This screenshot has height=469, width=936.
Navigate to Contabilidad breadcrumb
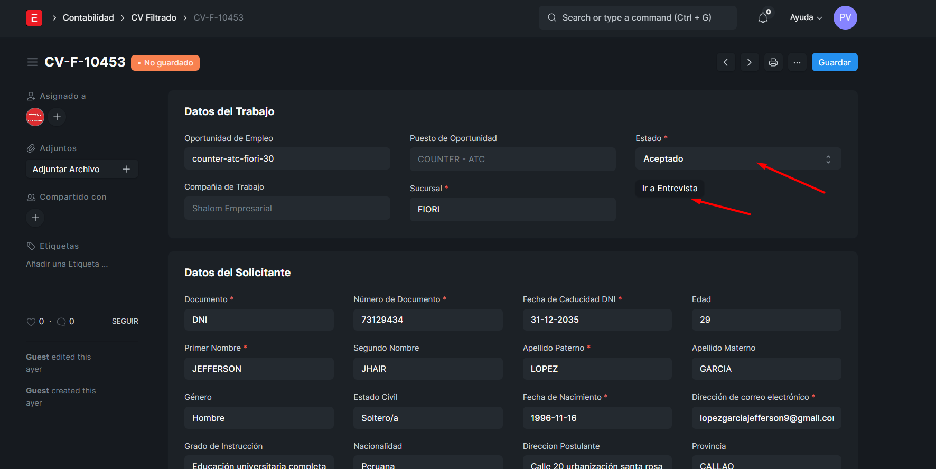pyautogui.click(x=88, y=18)
